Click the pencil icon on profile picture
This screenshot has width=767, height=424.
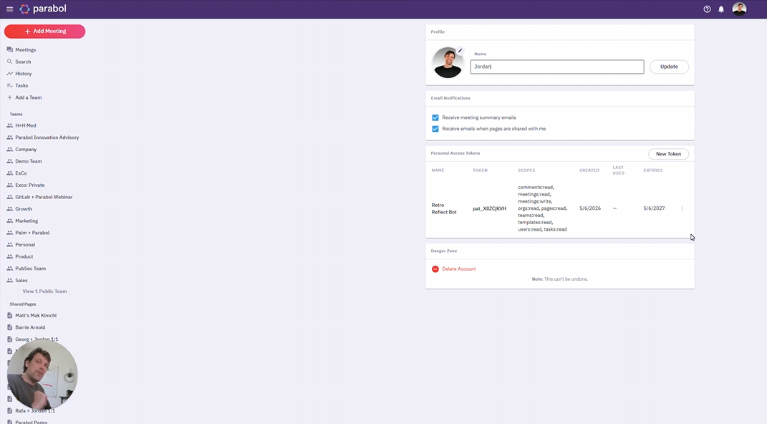(460, 50)
